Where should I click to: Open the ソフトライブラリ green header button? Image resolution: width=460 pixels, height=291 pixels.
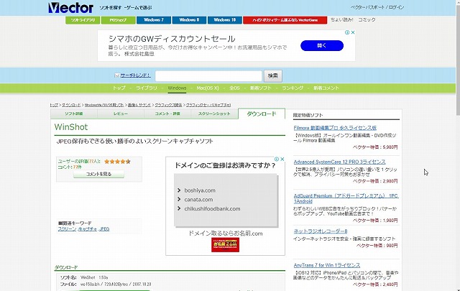pyautogui.click(x=83, y=20)
